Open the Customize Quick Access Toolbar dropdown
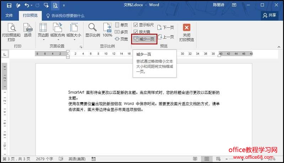The image size is (284, 163). tap(64, 5)
